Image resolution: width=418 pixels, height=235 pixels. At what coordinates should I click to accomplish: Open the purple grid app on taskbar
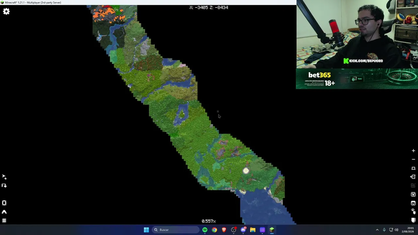coord(262,230)
